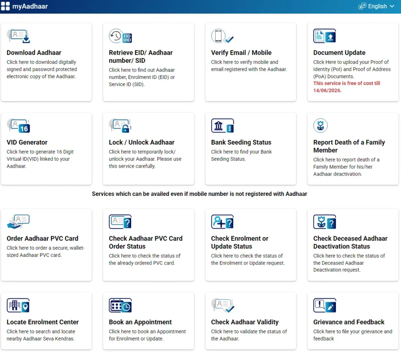This screenshot has height=353, width=401.
Task: Open Check Deceased Aadhaar Deactivation Status title
Action: click(350, 242)
